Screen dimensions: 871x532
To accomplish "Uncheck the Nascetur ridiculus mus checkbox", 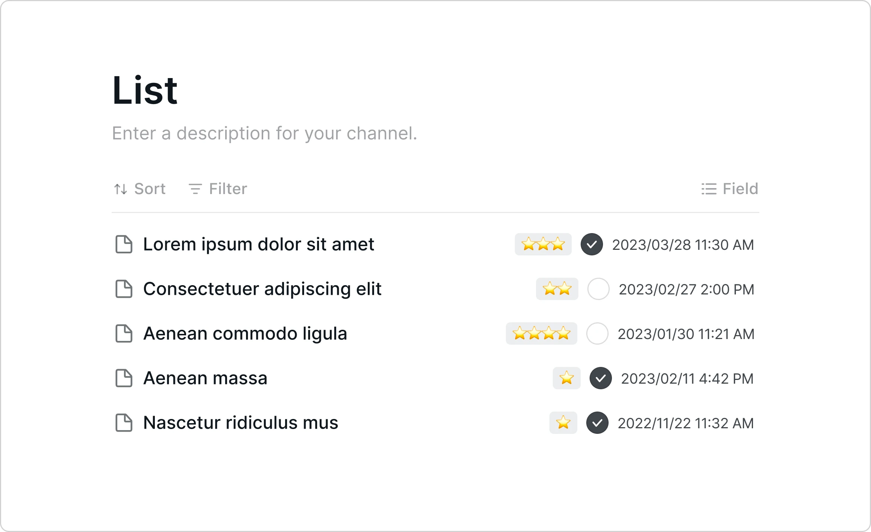I will (597, 423).
